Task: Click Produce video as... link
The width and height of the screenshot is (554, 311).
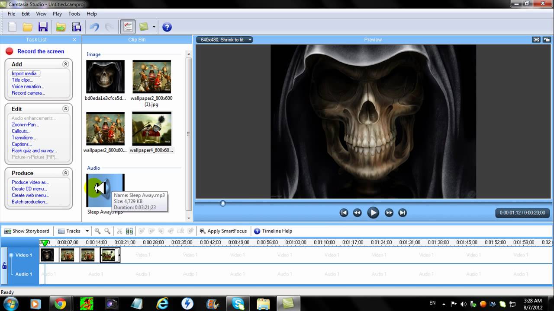Action: pyautogui.click(x=30, y=182)
